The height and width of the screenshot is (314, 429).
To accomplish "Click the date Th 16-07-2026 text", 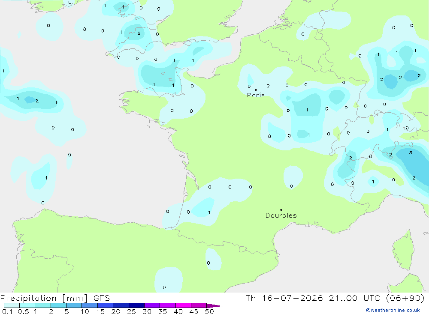I will pos(284,298).
